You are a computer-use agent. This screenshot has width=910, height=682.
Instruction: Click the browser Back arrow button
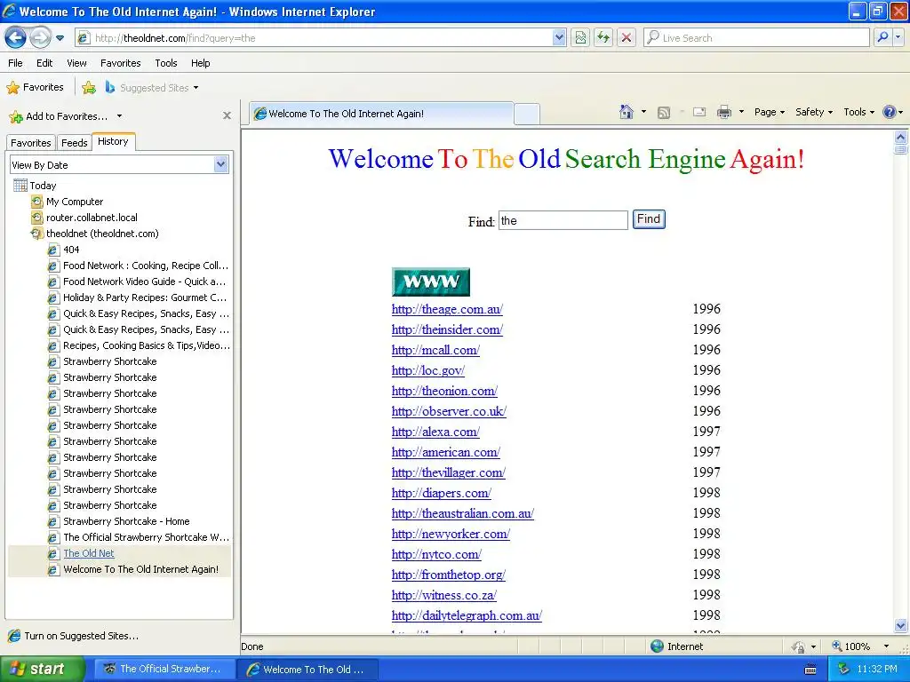16,38
